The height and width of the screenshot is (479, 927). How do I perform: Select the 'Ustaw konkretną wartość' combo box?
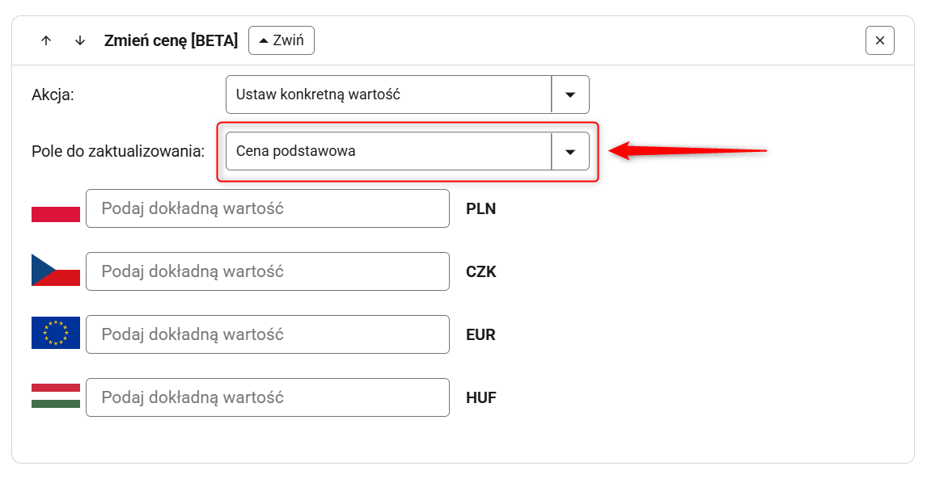coord(388,95)
